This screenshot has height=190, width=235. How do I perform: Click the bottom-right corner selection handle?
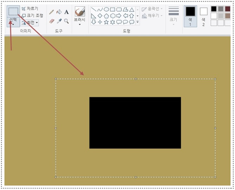tap(215, 177)
